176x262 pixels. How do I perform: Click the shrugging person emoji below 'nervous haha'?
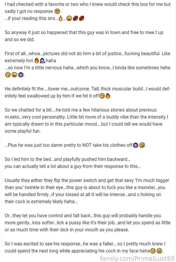point(21,75)
